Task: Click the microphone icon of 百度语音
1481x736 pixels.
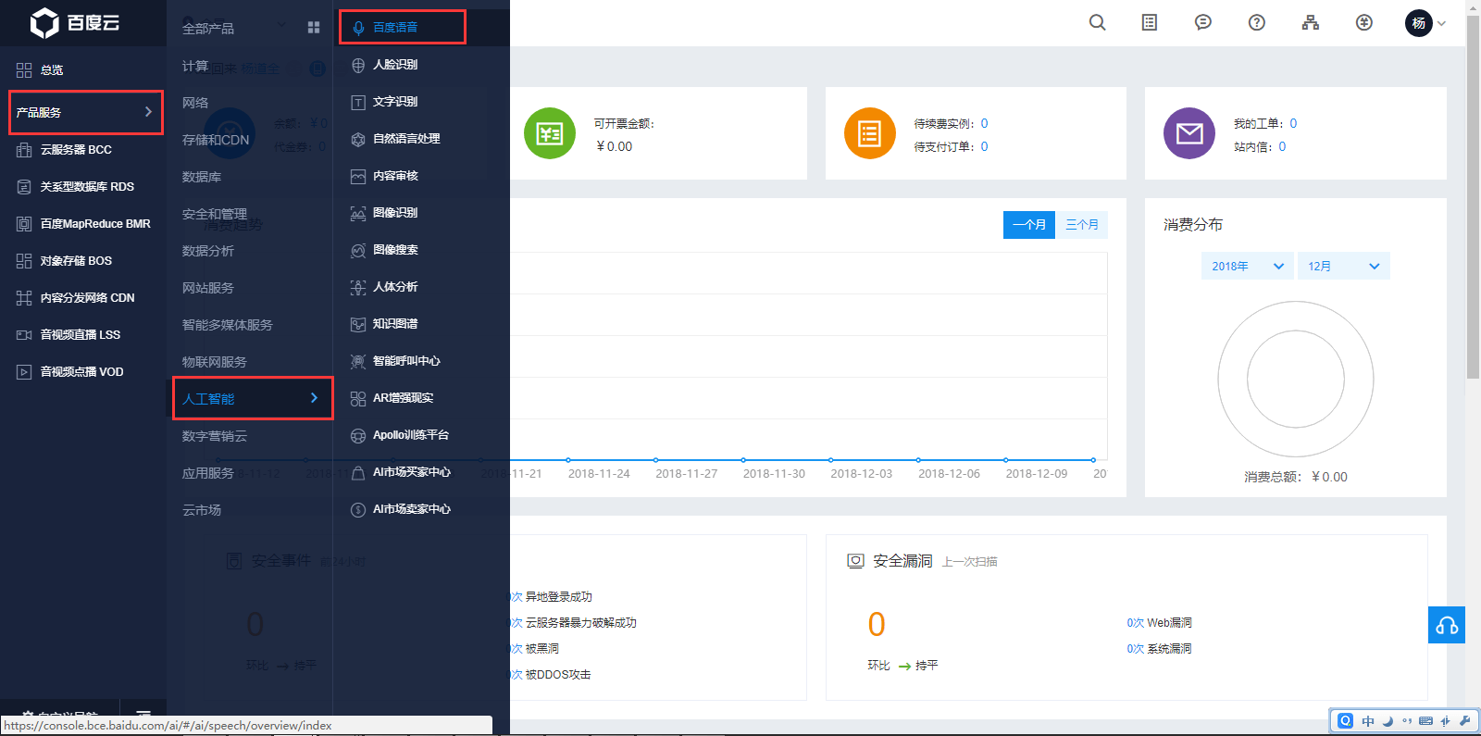Action: [x=358, y=28]
